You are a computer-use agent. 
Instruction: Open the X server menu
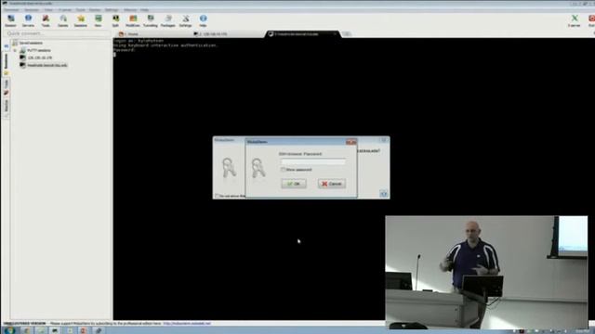[65, 10]
